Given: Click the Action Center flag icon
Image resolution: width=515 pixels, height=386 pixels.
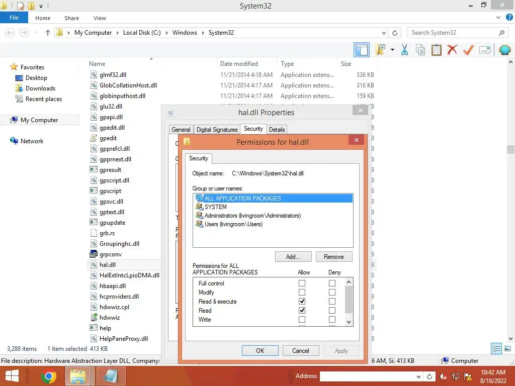Looking at the screenshot, I should pos(468,376).
